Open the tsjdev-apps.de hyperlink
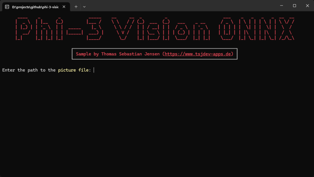 (197, 54)
